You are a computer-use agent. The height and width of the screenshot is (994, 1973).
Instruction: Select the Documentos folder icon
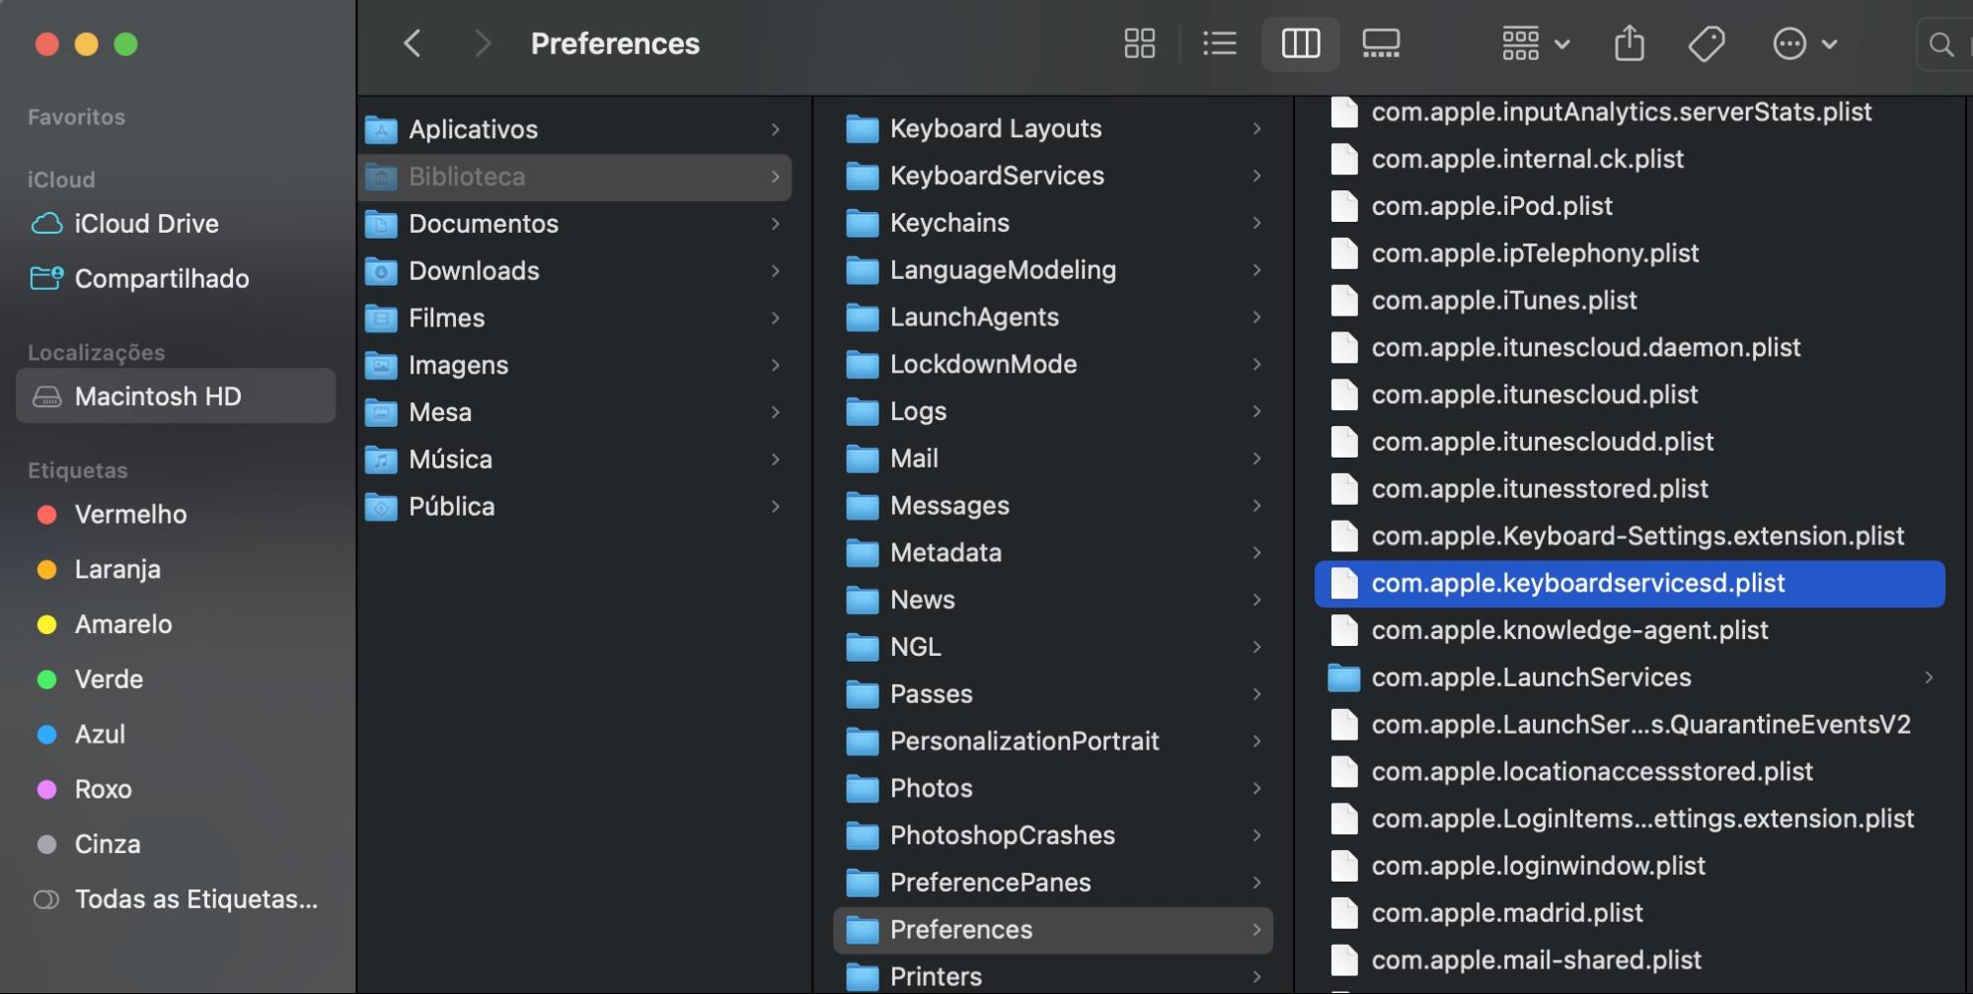(x=381, y=224)
